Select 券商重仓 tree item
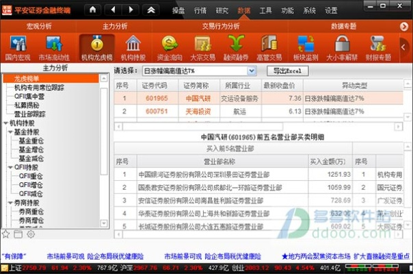This screenshot has width=413, height=274. point(31,212)
